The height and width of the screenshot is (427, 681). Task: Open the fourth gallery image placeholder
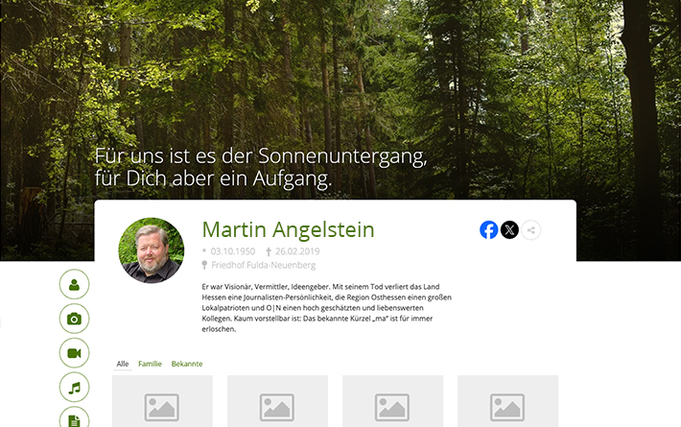point(507,401)
